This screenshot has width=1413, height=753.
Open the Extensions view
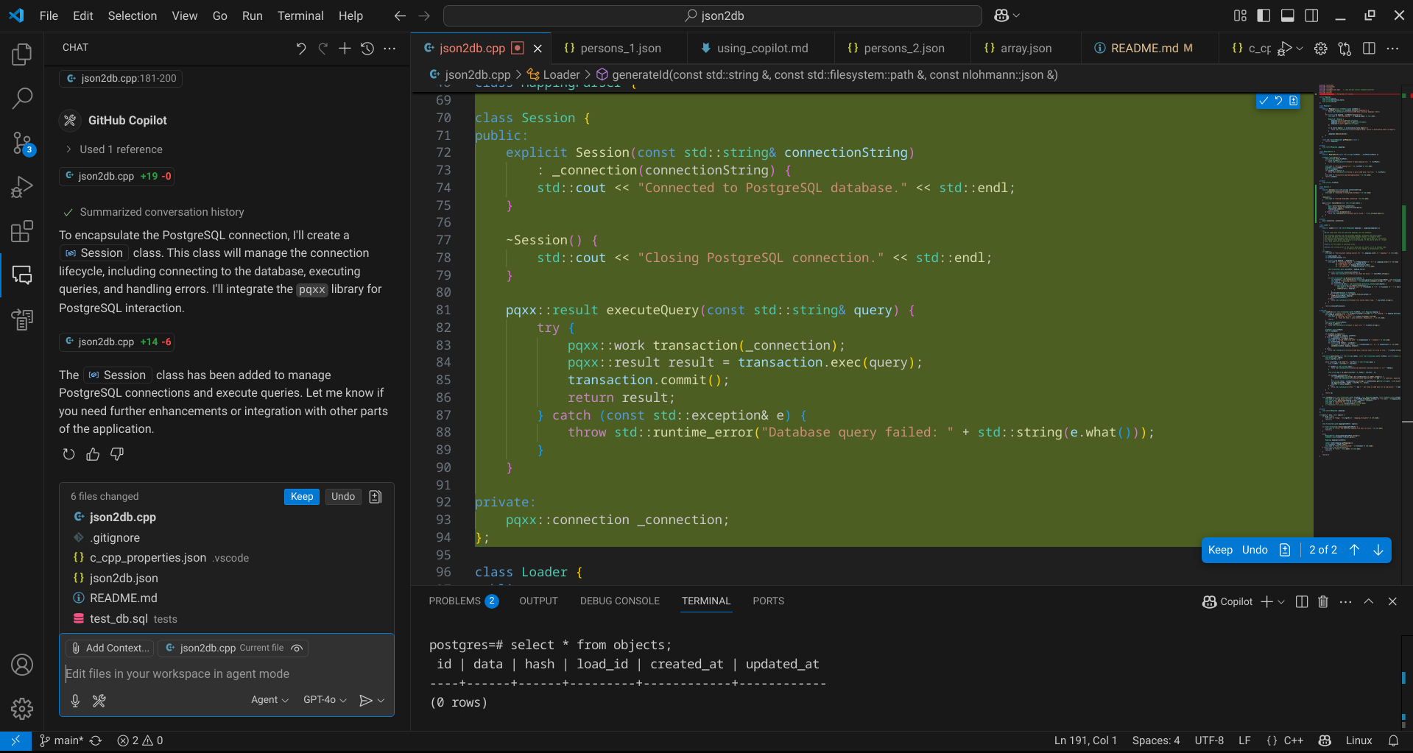[x=22, y=231]
